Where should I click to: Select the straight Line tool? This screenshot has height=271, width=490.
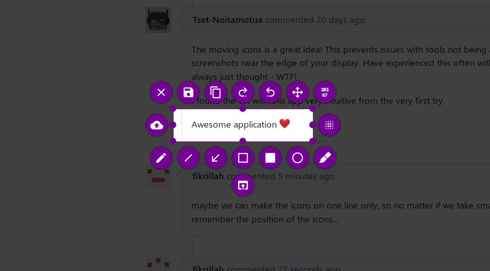point(188,158)
